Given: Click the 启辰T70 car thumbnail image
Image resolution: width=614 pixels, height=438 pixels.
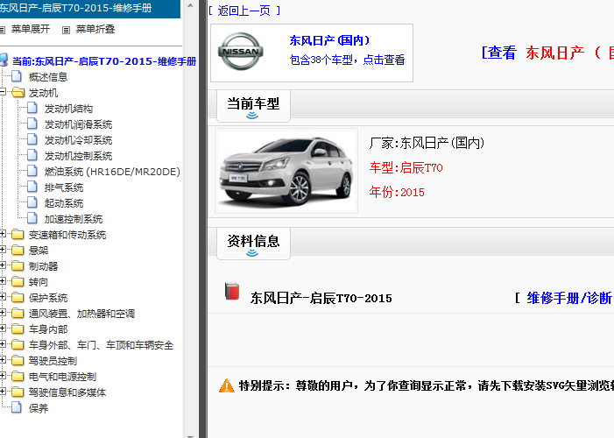Looking at the screenshot, I should coord(286,171).
